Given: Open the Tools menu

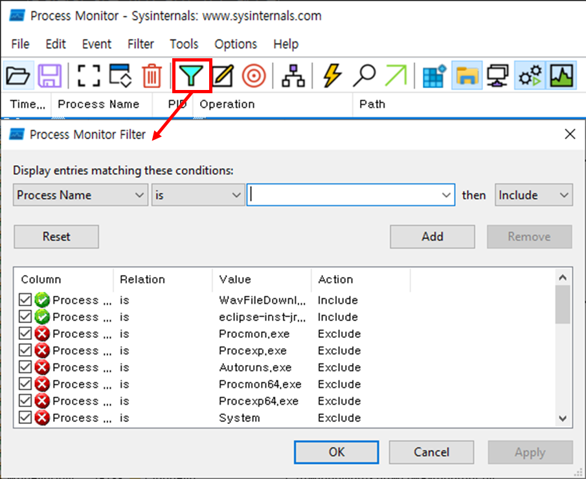Looking at the screenshot, I should pos(184,44).
